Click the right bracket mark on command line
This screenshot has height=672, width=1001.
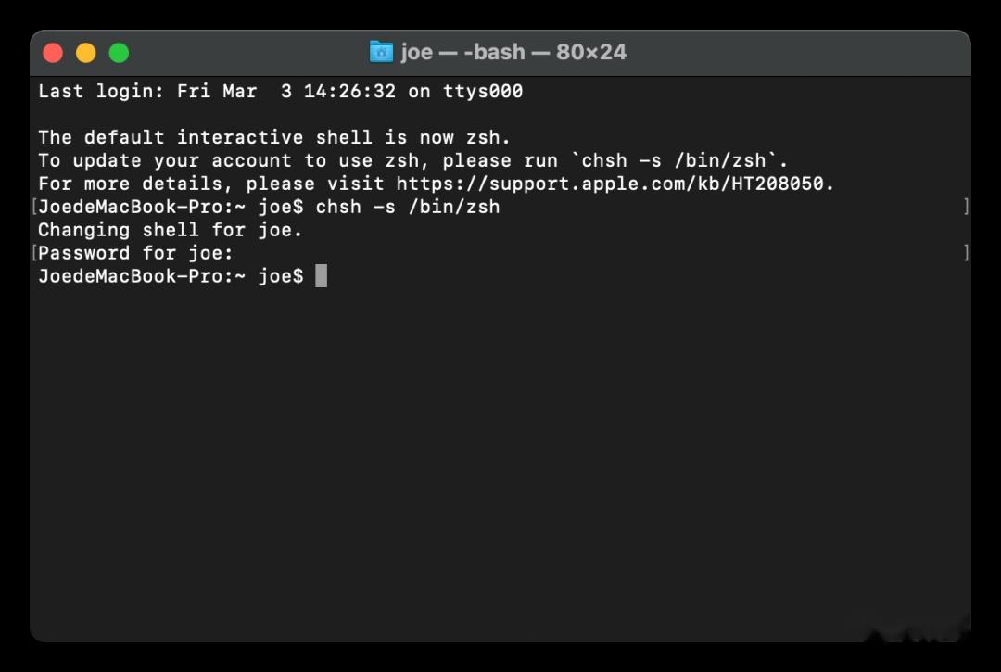(x=967, y=207)
